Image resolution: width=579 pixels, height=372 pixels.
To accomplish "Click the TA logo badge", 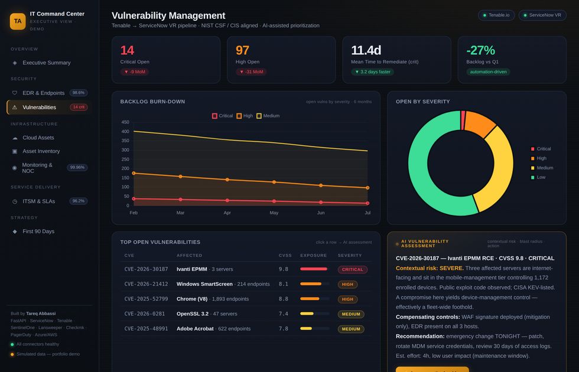I will [18, 21].
